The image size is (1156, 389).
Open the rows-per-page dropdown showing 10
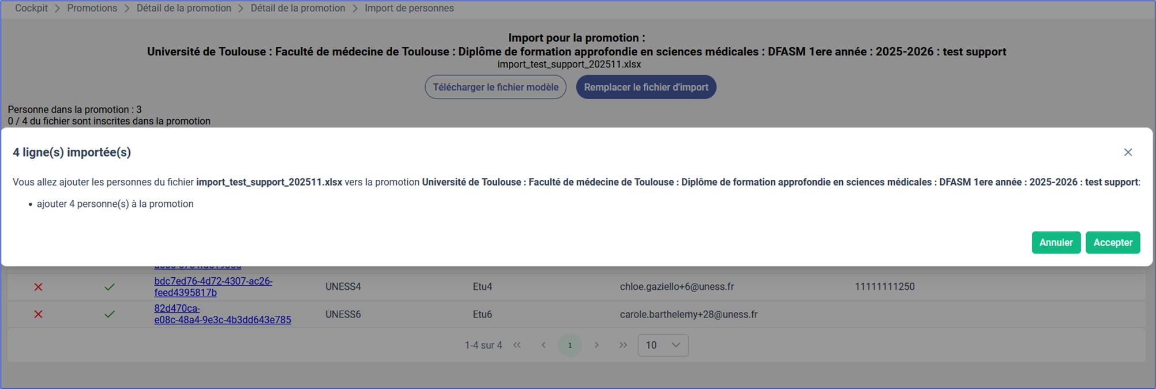point(663,345)
